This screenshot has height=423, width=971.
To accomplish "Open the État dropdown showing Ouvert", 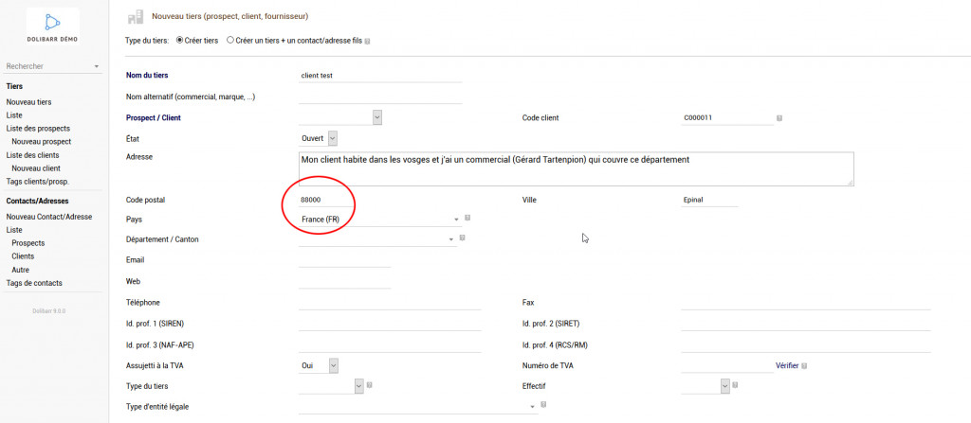I will point(332,138).
